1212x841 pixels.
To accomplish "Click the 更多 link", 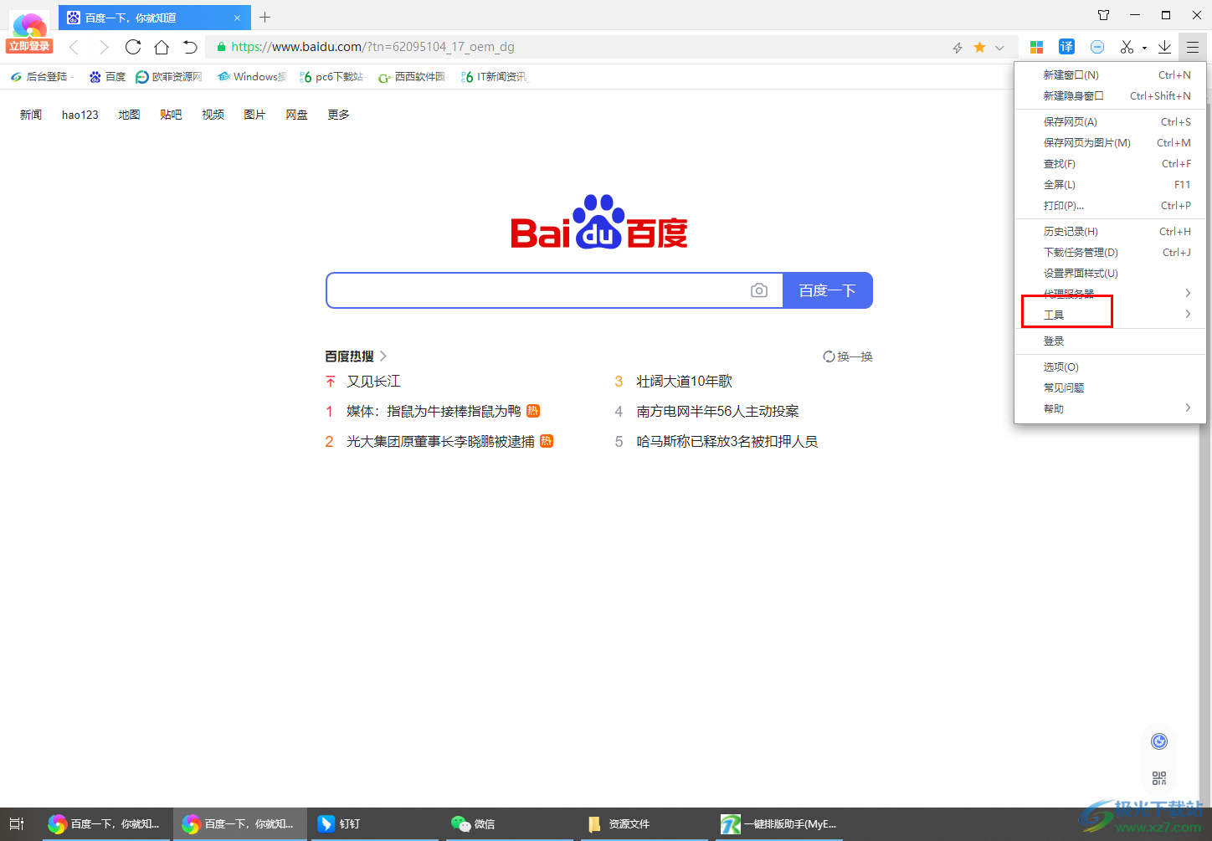I will (338, 115).
